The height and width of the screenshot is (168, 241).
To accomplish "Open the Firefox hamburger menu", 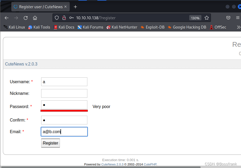I will click(238, 18).
